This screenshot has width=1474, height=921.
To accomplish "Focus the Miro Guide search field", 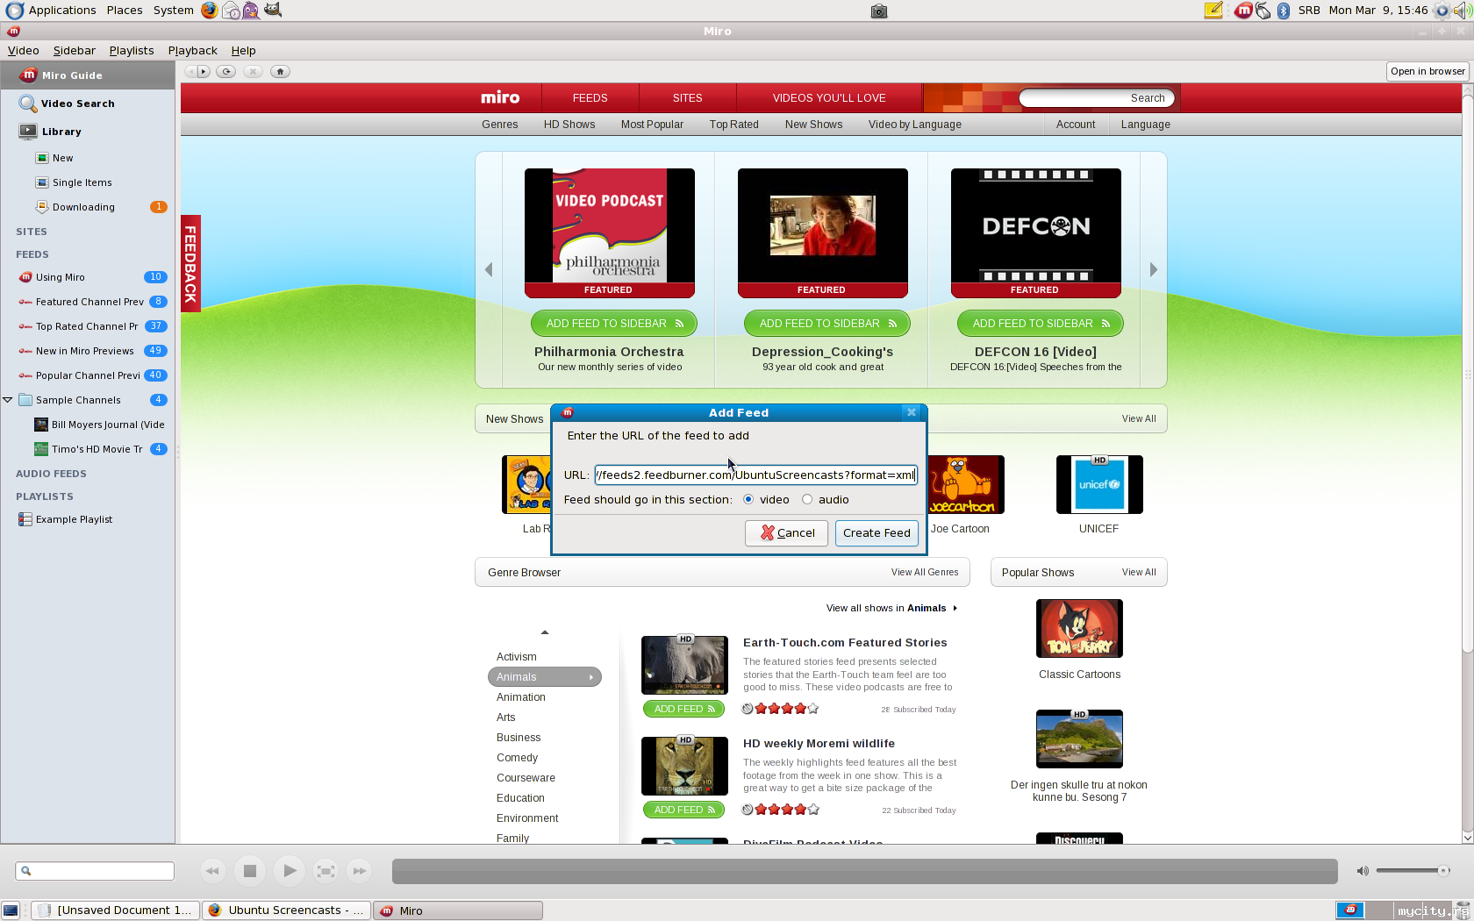I will tap(1097, 98).
